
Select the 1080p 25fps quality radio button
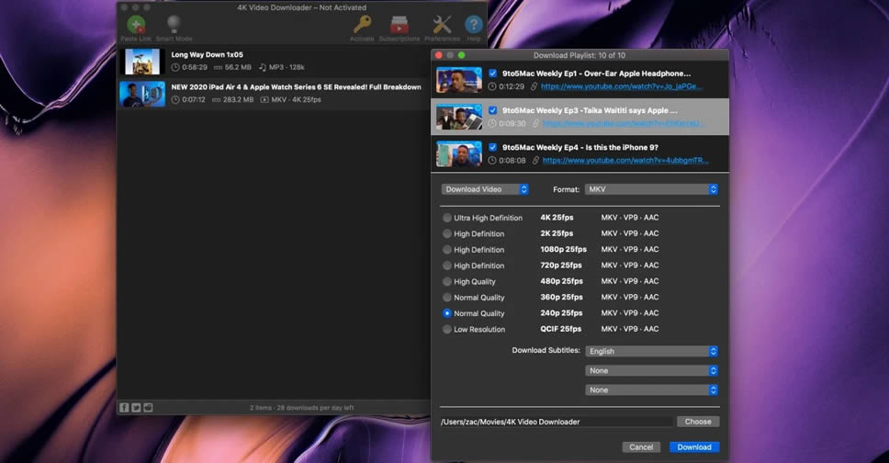tap(447, 250)
